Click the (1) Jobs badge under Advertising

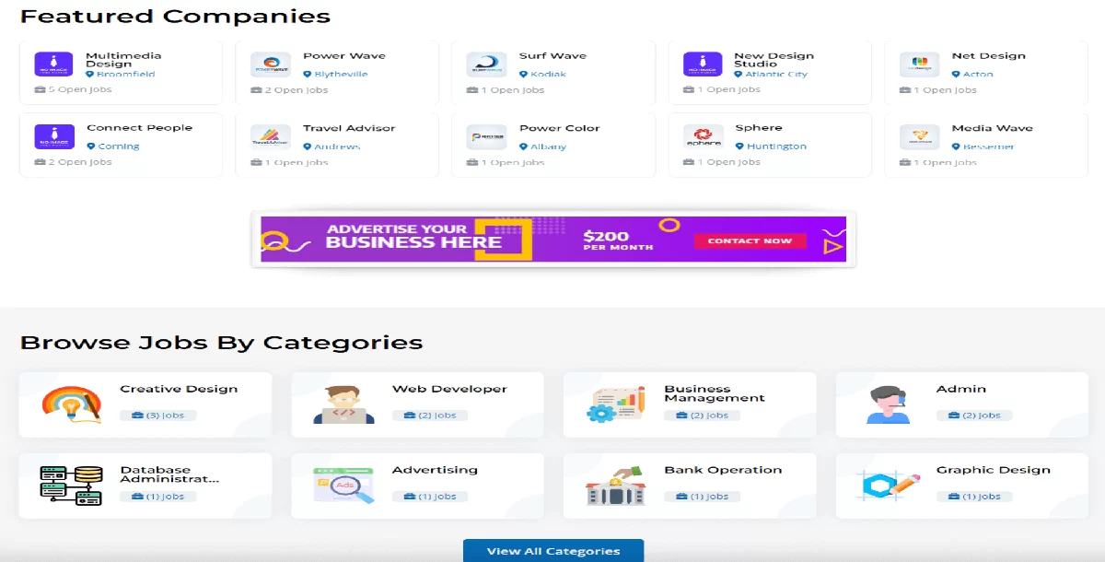pos(430,497)
